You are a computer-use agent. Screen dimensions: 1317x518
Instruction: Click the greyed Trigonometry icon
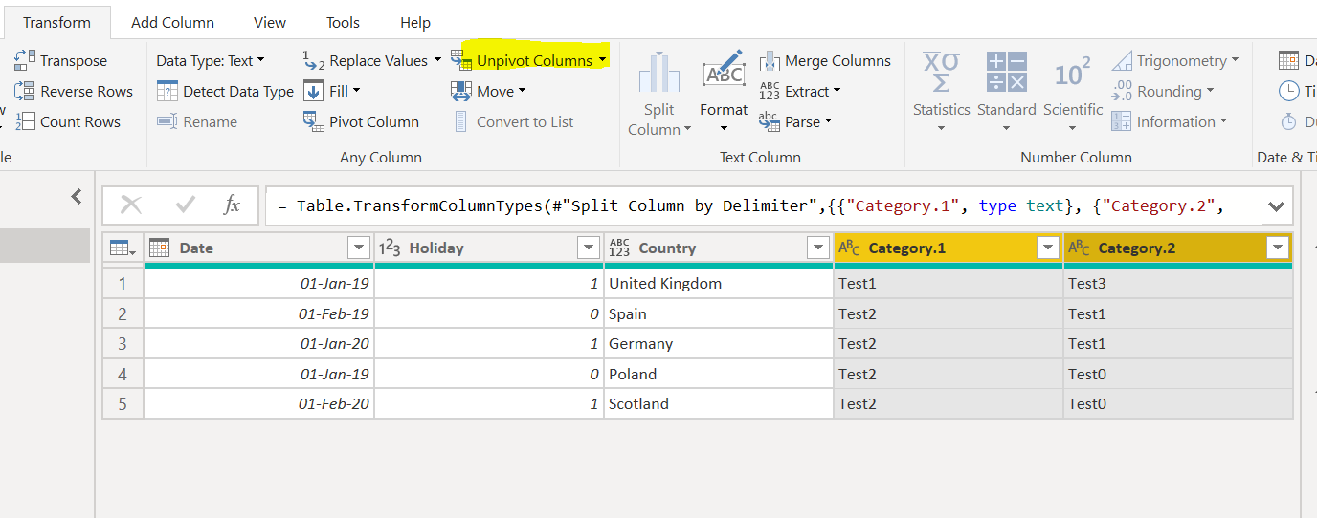point(1122,60)
